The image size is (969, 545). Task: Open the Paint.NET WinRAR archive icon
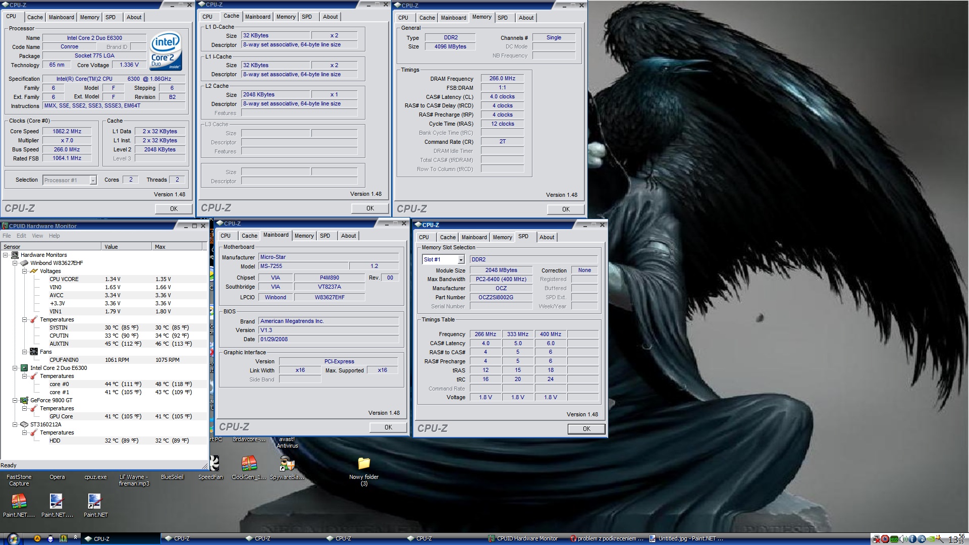(x=19, y=501)
